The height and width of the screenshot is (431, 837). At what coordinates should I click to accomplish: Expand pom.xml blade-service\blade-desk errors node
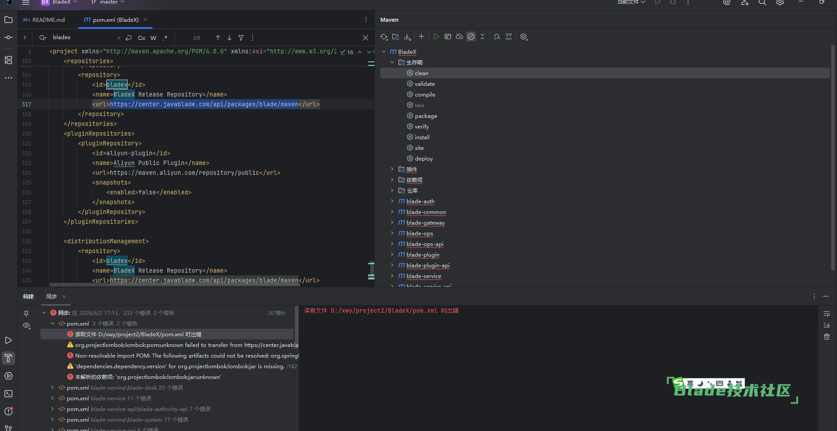52,387
